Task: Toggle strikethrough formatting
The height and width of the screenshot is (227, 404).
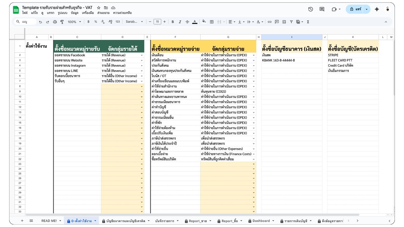Action: tap(187, 22)
